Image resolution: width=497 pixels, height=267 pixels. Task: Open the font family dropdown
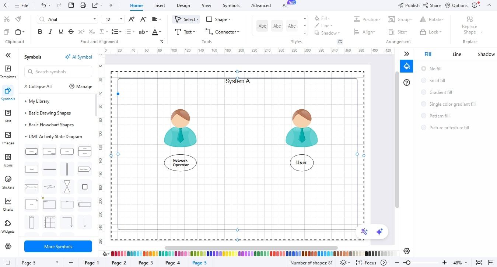(95, 19)
